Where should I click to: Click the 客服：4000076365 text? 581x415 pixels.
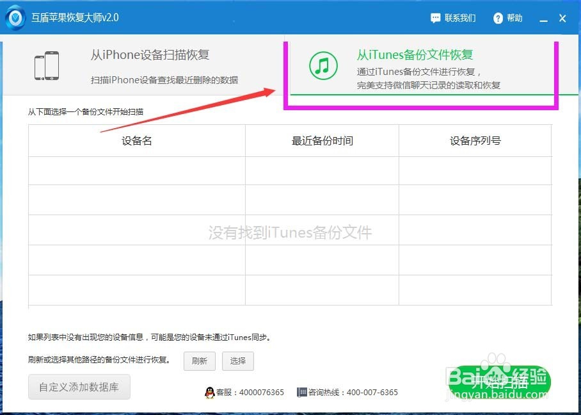coord(250,393)
